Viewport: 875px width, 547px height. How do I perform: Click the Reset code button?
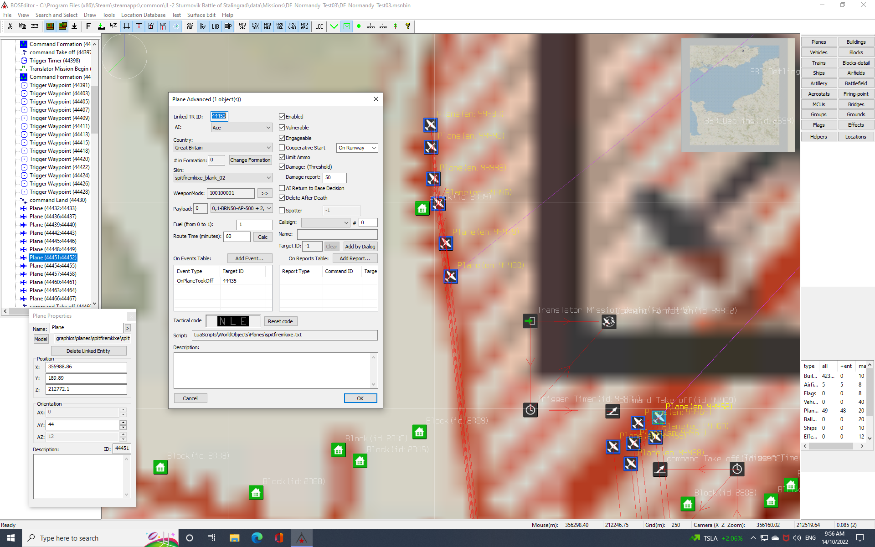280,321
